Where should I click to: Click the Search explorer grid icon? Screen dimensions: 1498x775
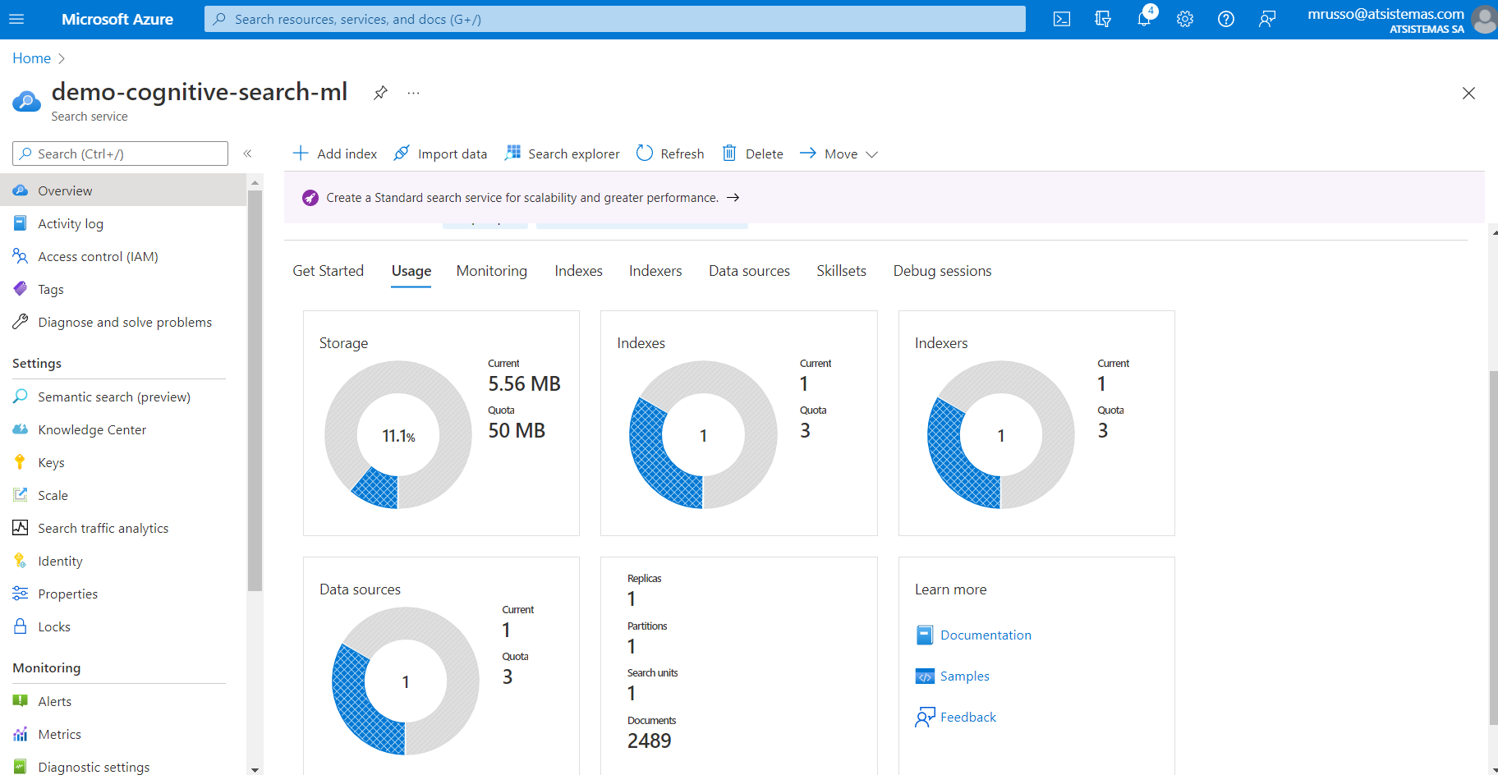(512, 153)
